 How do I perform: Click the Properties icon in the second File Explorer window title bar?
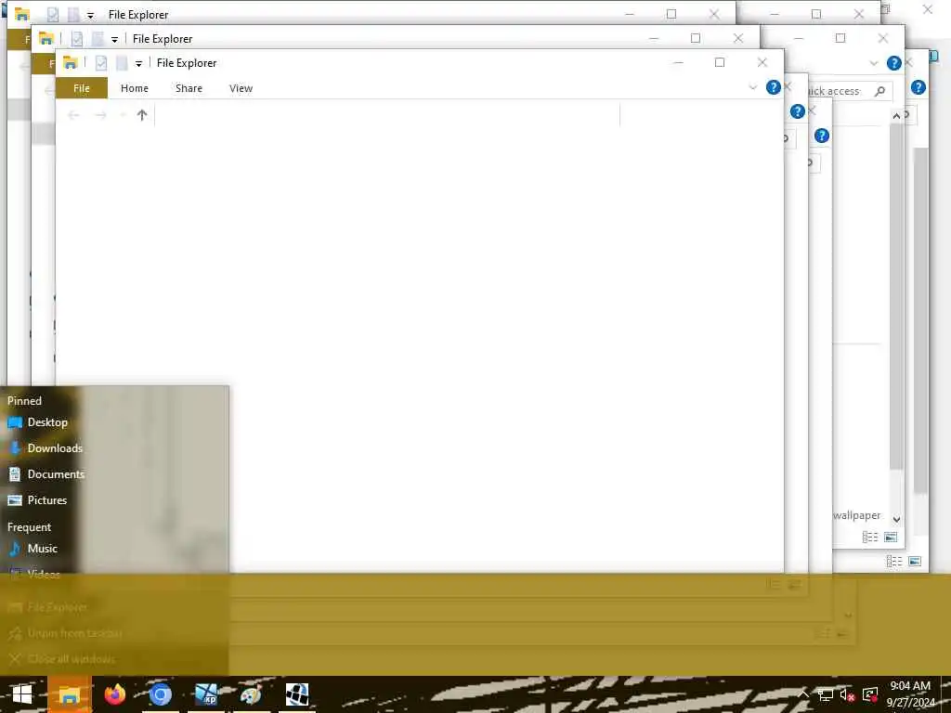point(77,38)
